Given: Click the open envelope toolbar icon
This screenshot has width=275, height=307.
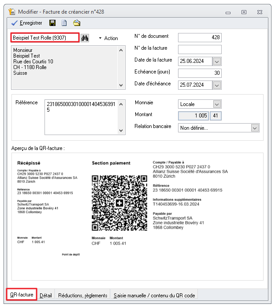Looking at the screenshot, I should pyautogui.click(x=77, y=23).
